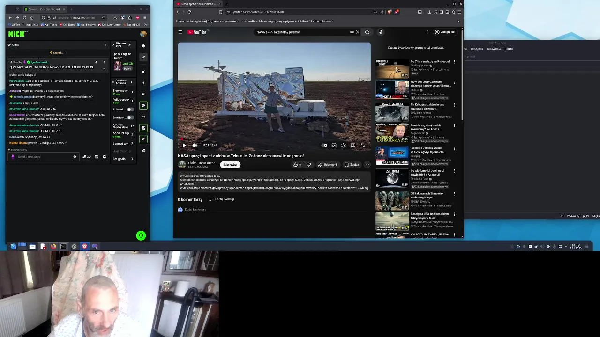Reload the YouTube page

[189, 12]
